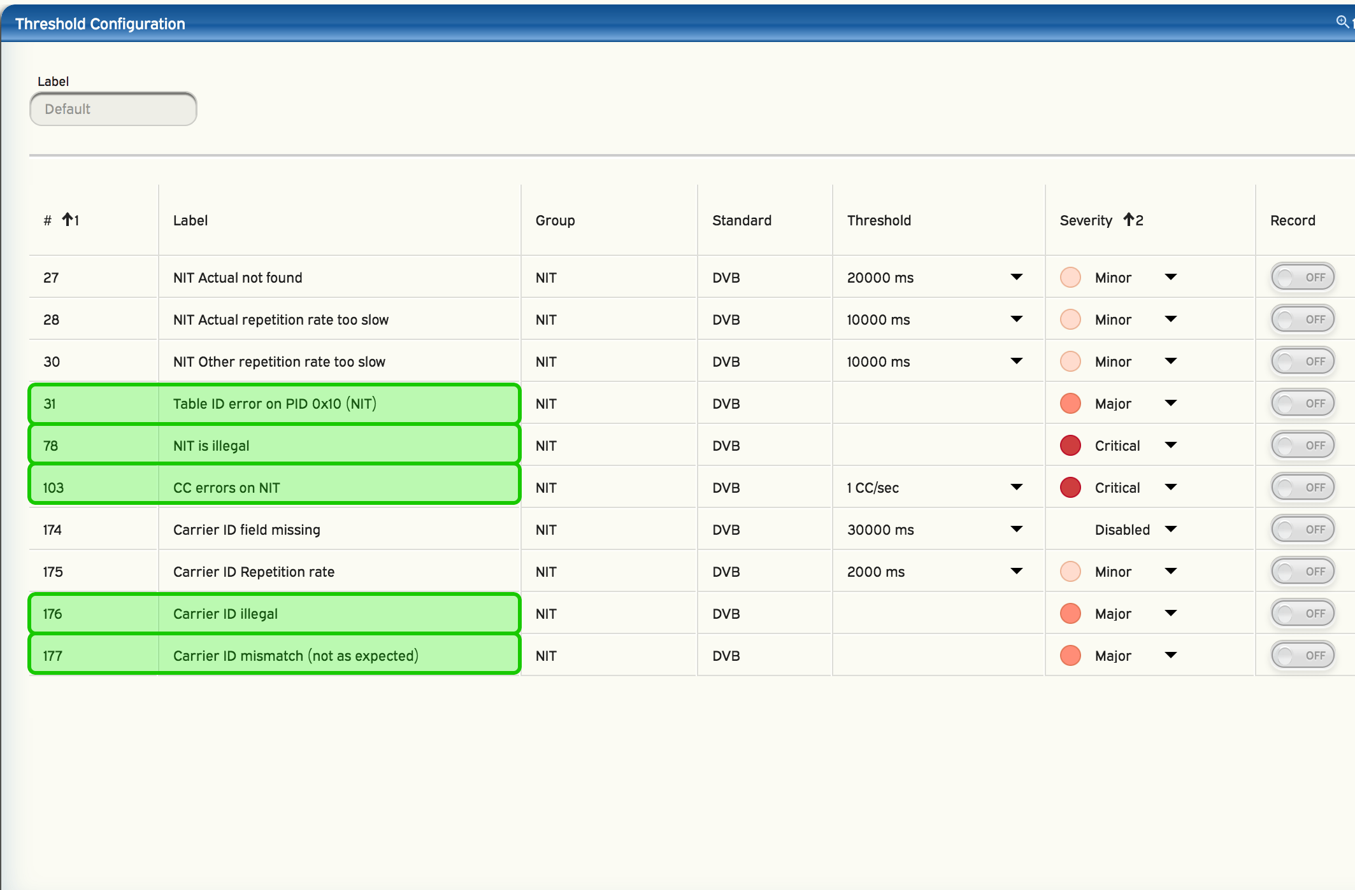Click the Threshold column header

(x=878, y=220)
